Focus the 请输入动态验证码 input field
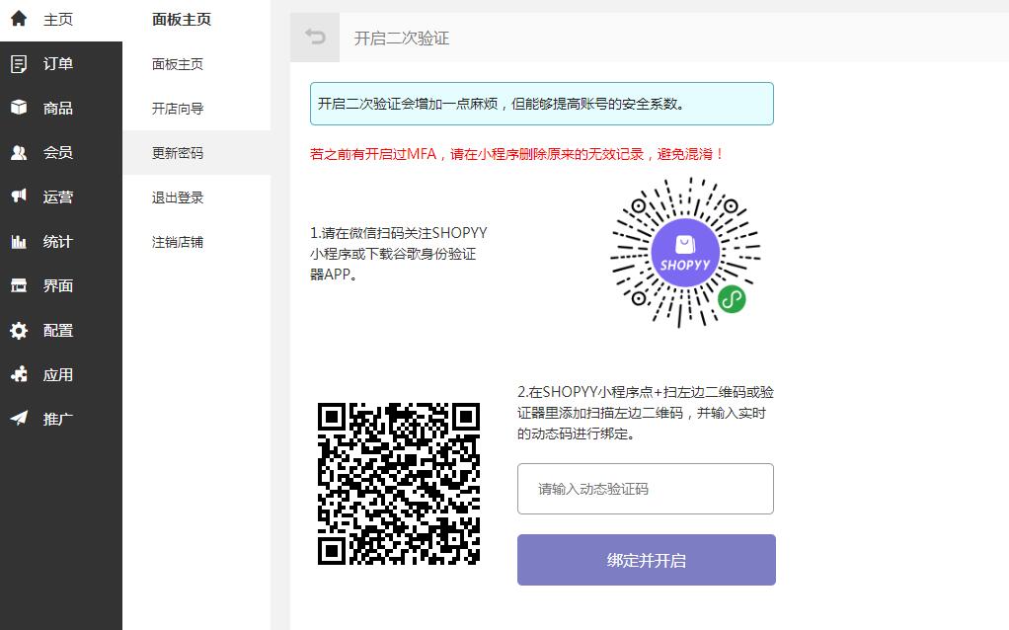This screenshot has height=630, width=1009. [646, 489]
